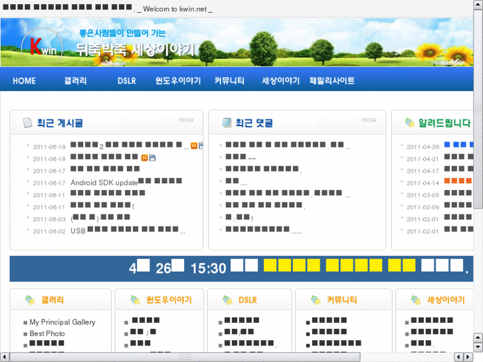
Task: Open the 커뮤니티 navigation menu
Action: click(229, 81)
